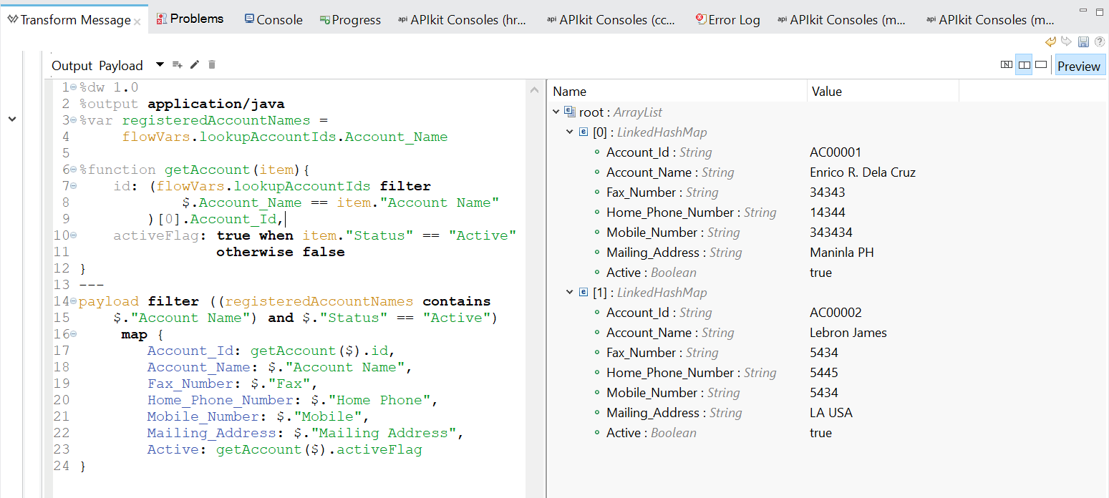Click the save floppy disk icon
Viewport: 1109px width, 498px height.
click(1083, 42)
